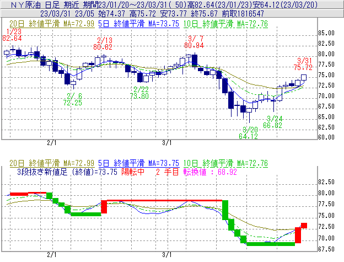
Task: Click the long green bottom bar near 68.92
Action: 271,244
